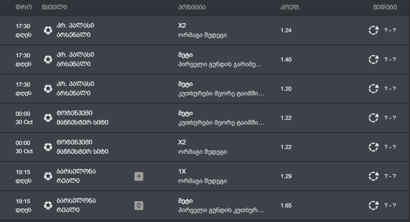Screen dimensions: 410x222
Task: Click the 1X position on the 1.29 row
Action: click(x=183, y=171)
